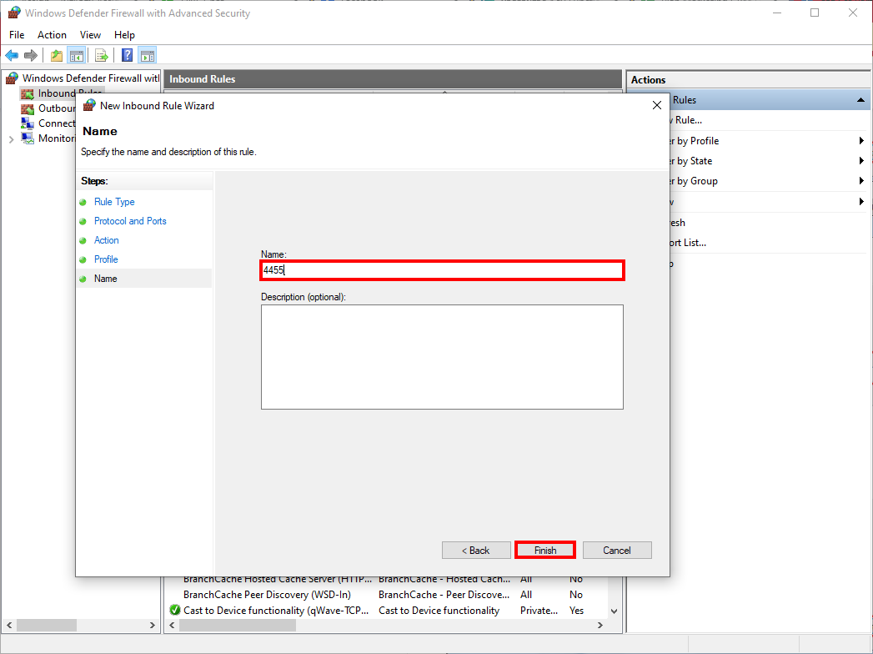873x654 pixels.
Task: Select the BranchCache Peer Discovery (WSD-In) rule
Action: (x=267, y=595)
